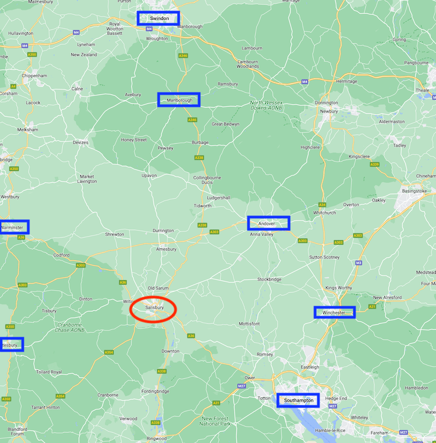The image size is (436, 443).
Task: Select the Winchester boxed label
Action: coord(334,312)
